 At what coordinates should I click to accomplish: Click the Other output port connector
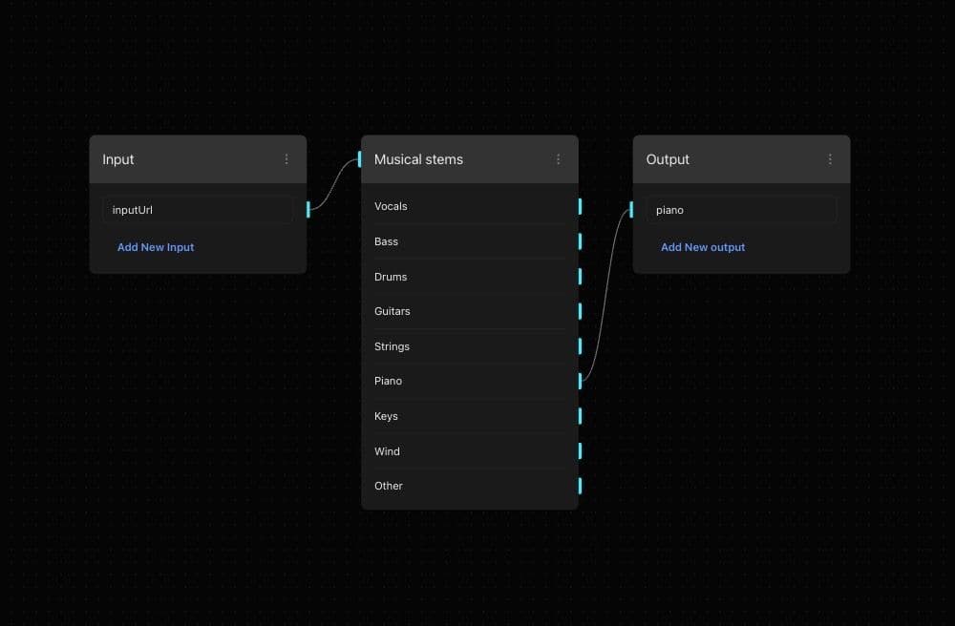point(580,486)
